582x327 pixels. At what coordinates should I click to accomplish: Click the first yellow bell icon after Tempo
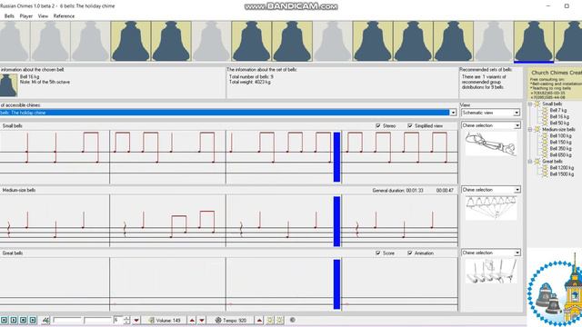(270, 320)
